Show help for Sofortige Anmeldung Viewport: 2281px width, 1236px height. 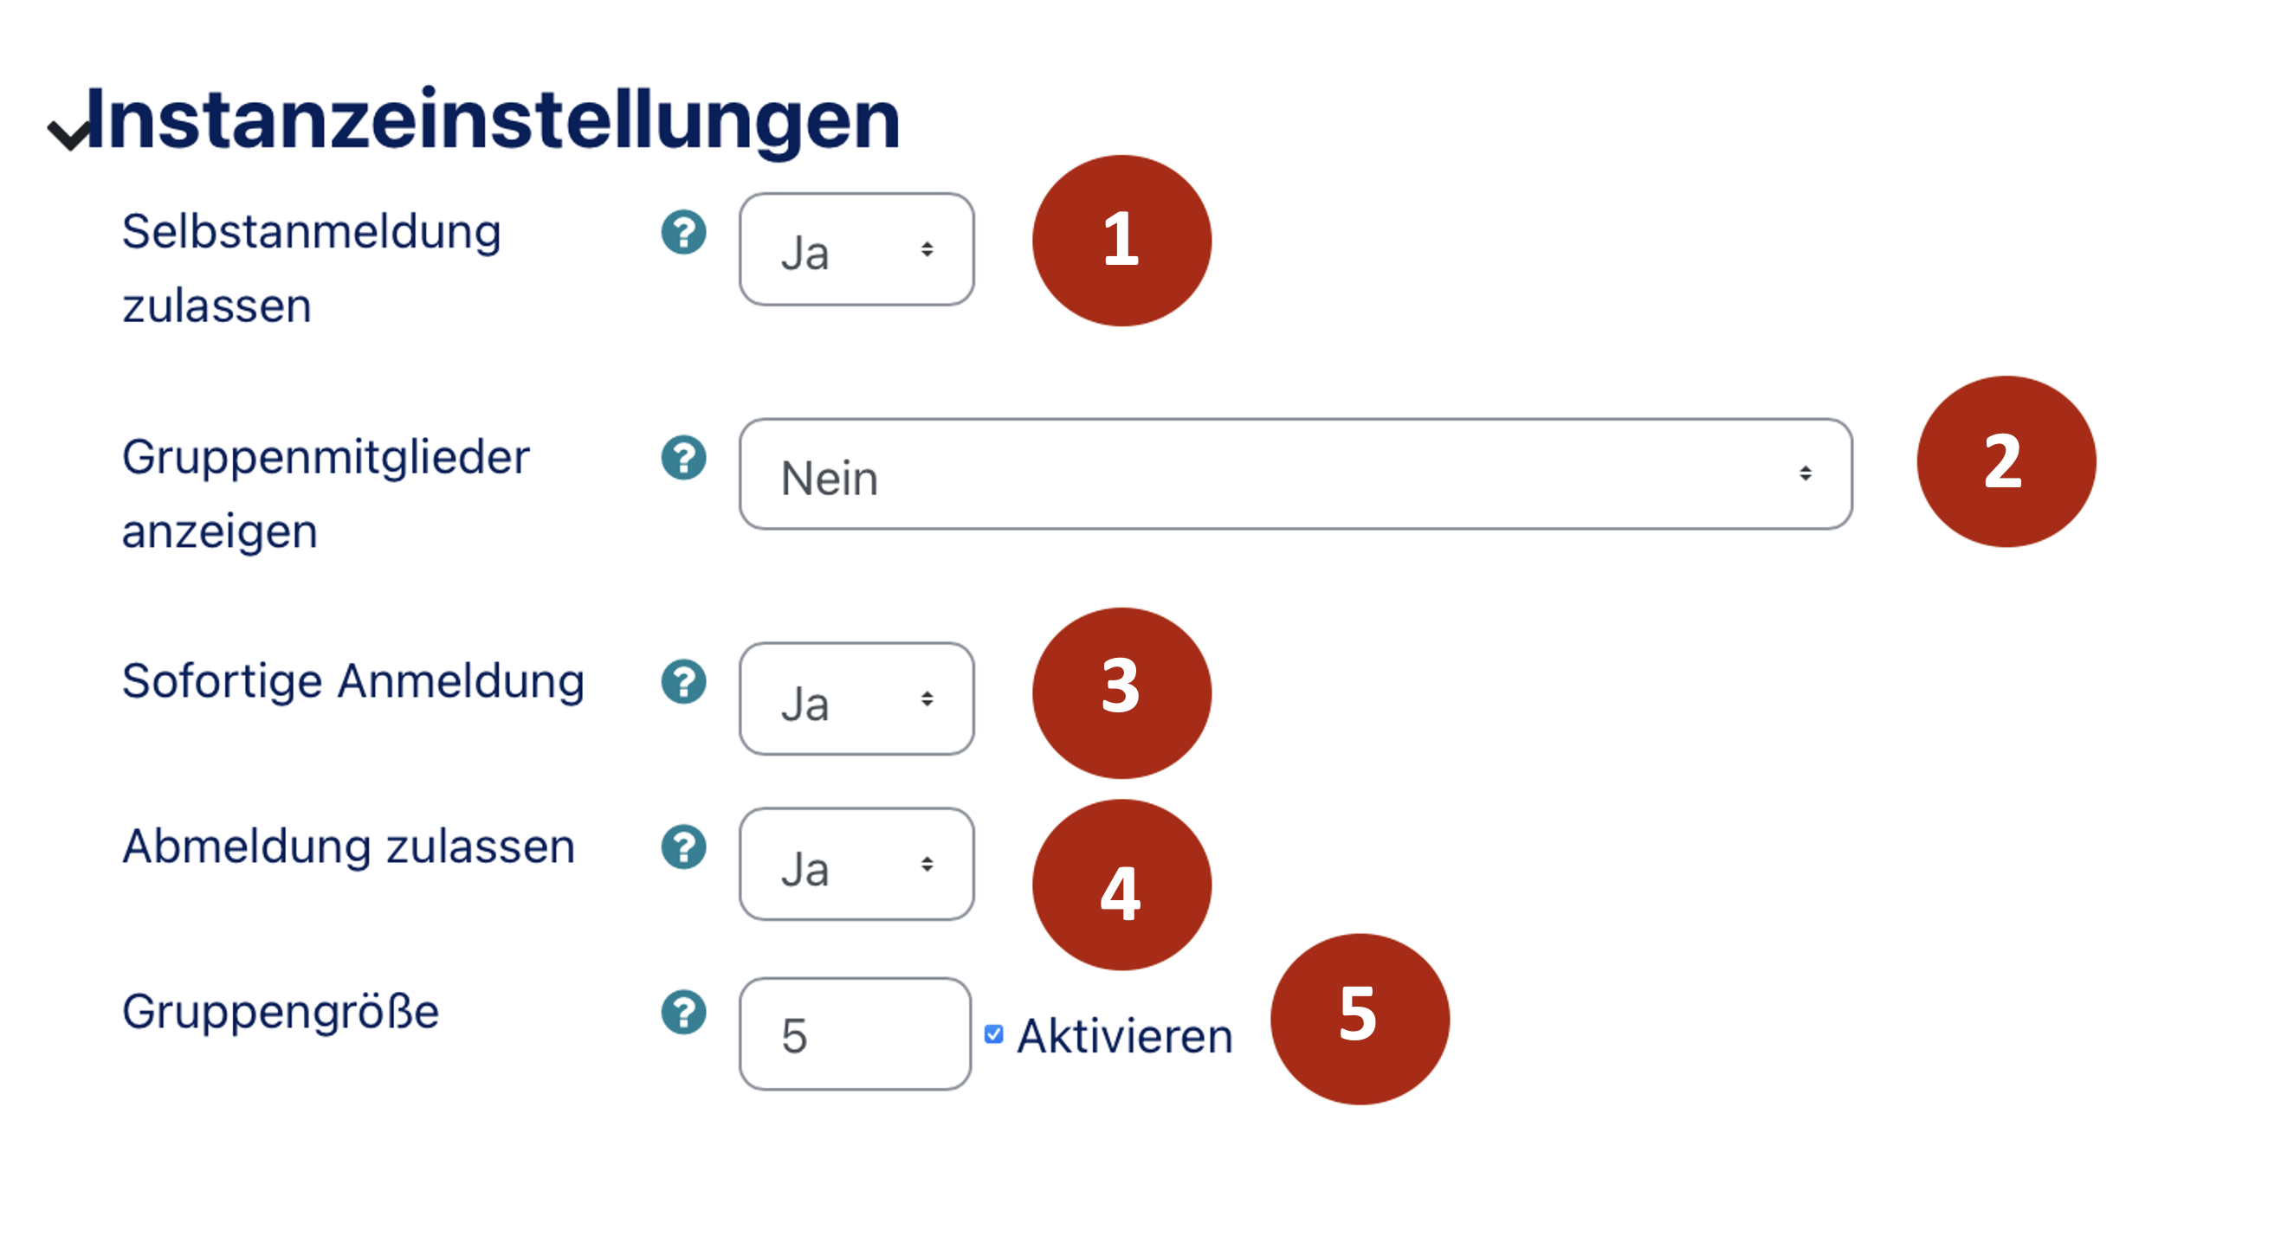tap(683, 681)
